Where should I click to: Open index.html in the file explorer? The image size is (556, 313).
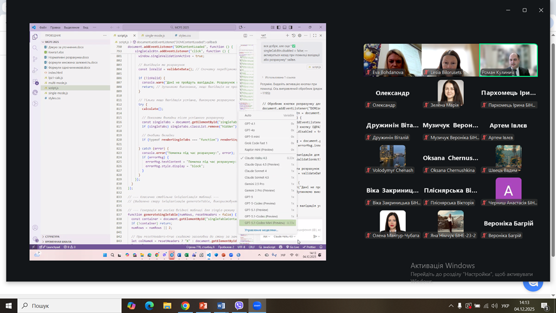55,73
